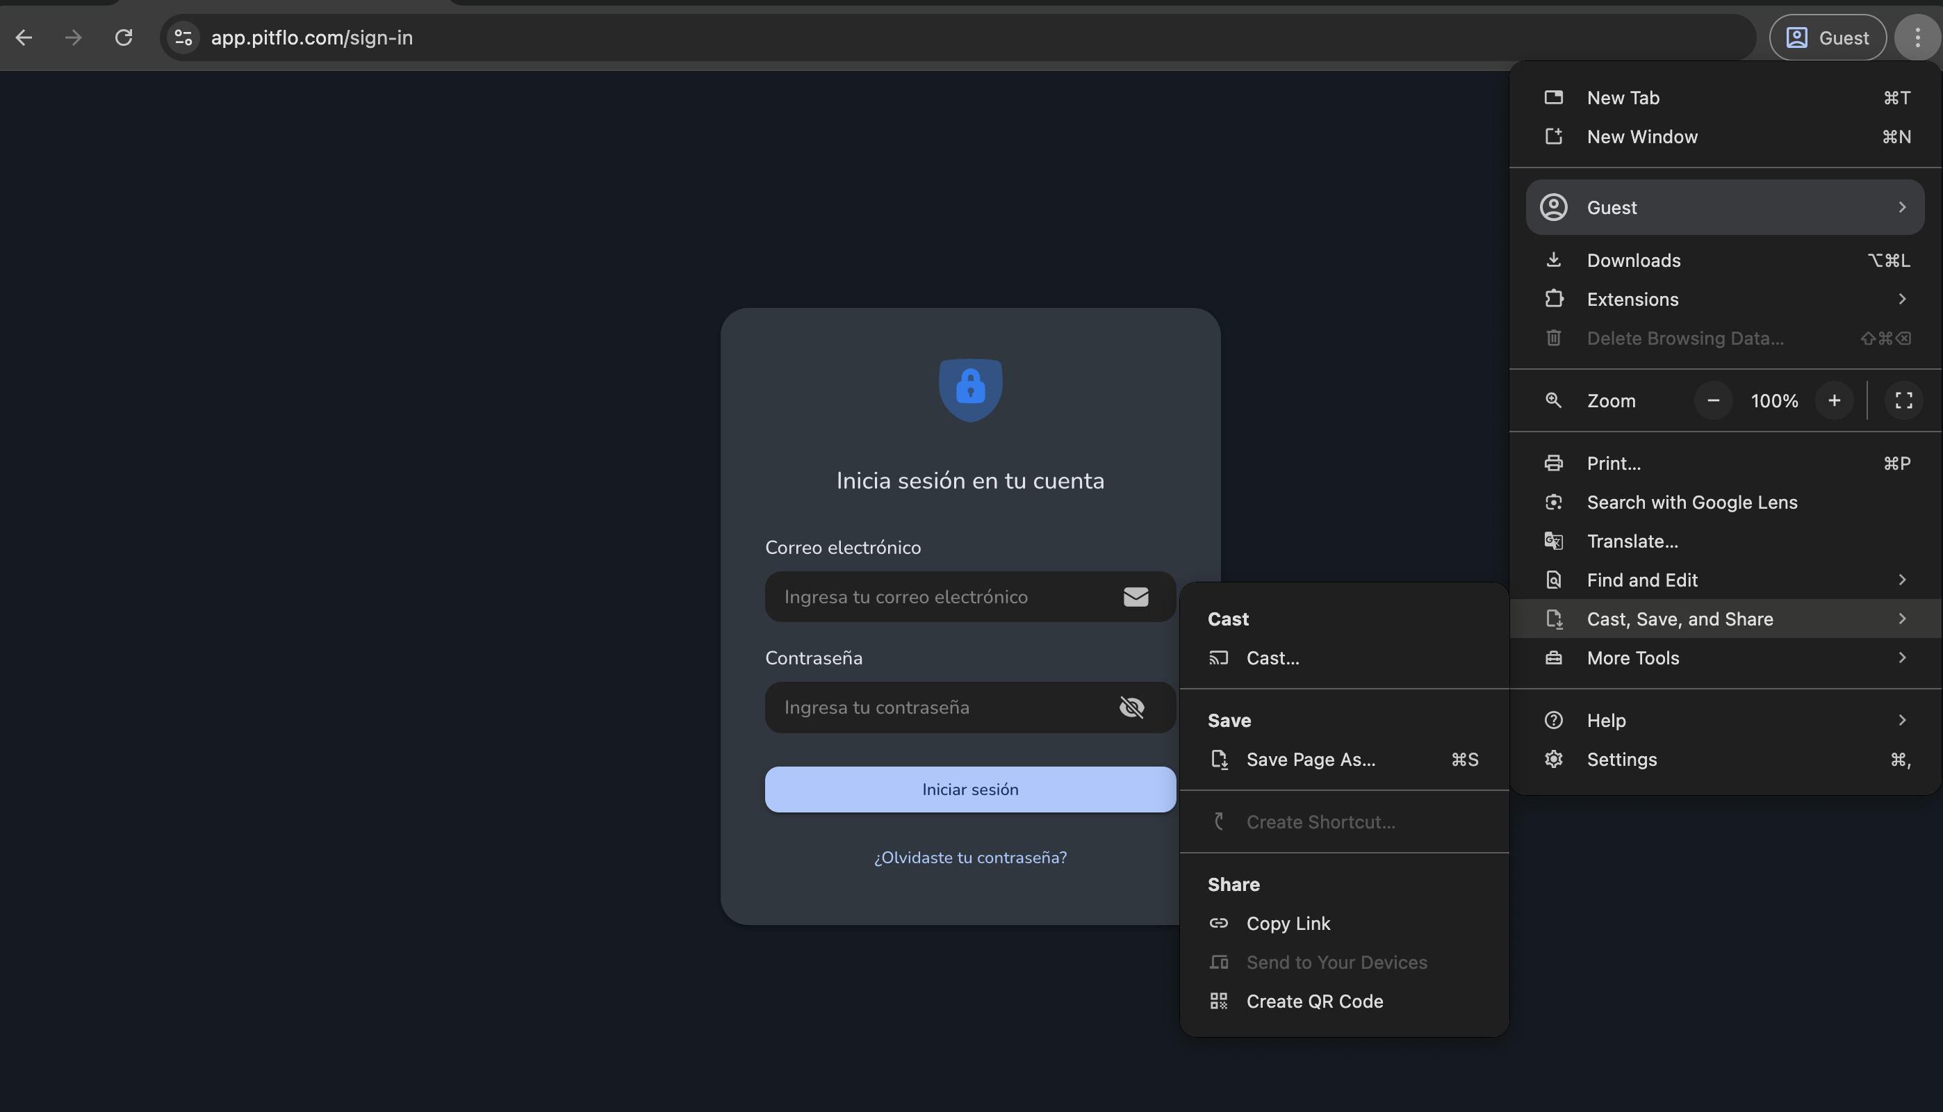
Task: Decrease zoom with the minus button
Action: click(x=1713, y=400)
